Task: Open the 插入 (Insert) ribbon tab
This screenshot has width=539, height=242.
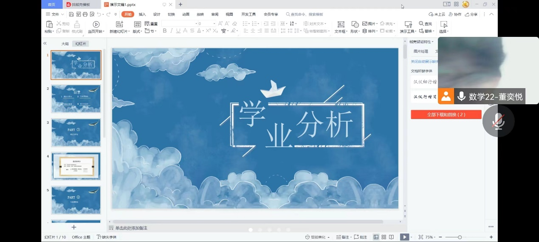Action: [x=142, y=14]
